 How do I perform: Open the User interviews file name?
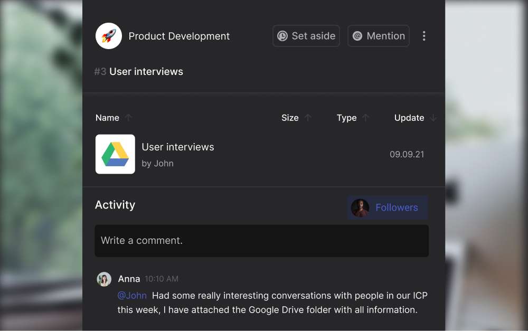point(178,147)
